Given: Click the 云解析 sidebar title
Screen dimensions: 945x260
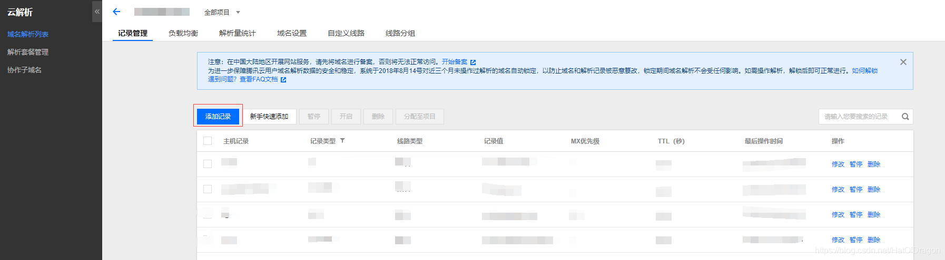Looking at the screenshot, I should (20, 12).
